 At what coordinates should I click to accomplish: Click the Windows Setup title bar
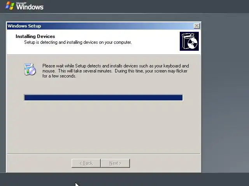(103, 26)
